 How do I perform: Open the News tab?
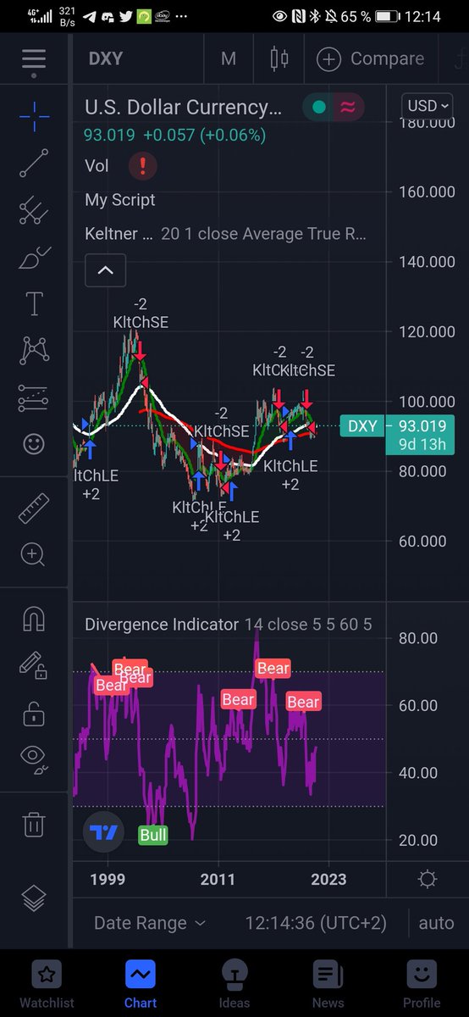coord(328,983)
